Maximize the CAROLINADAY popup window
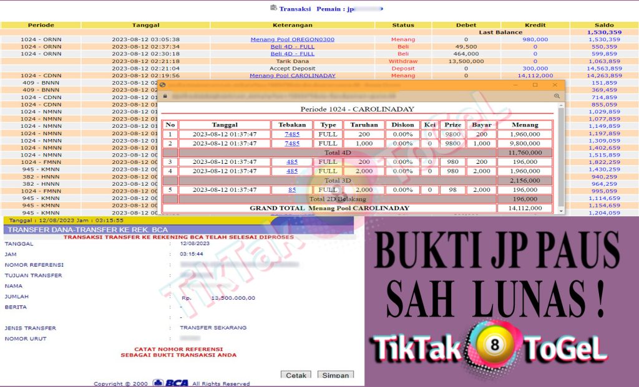The width and height of the screenshot is (639, 387). coord(535,85)
